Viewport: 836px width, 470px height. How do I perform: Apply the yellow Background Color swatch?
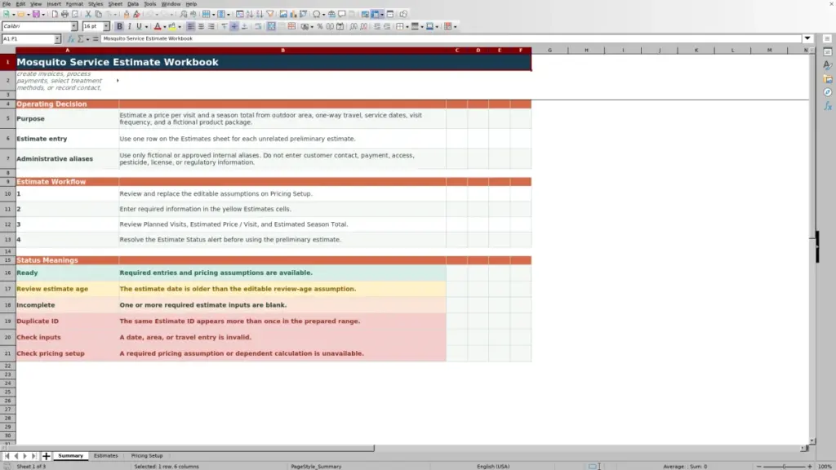pos(172,26)
